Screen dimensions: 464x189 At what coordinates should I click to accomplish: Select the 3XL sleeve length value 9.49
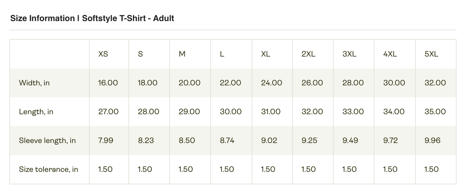[350, 141]
